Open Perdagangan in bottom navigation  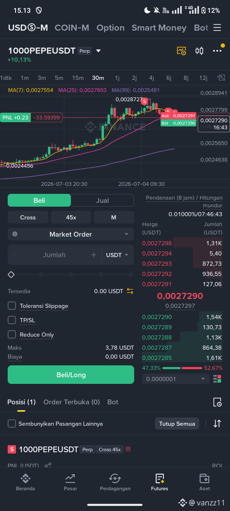pos(115,482)
